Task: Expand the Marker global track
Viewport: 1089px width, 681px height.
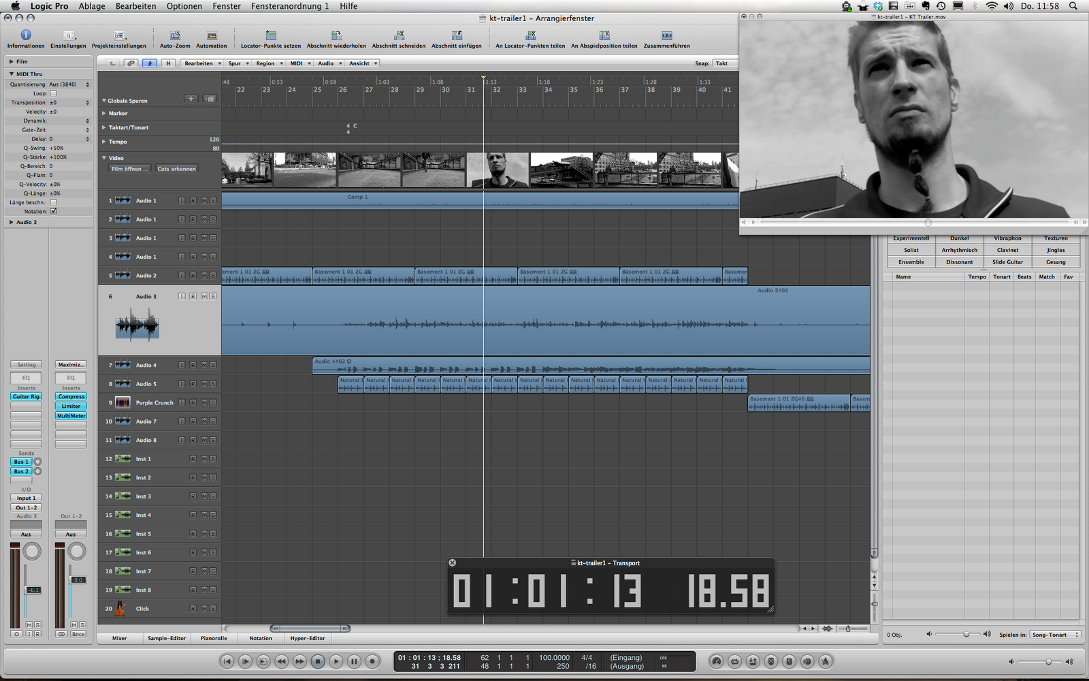Action: coord(104,114)
